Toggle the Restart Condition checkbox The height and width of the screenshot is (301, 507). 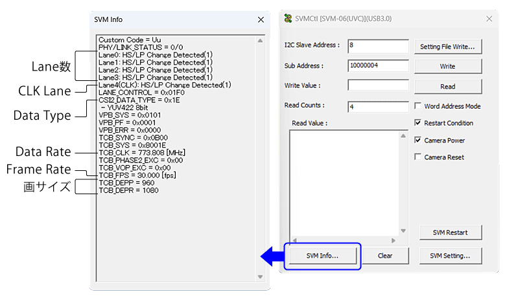click(x=418, y=123)
